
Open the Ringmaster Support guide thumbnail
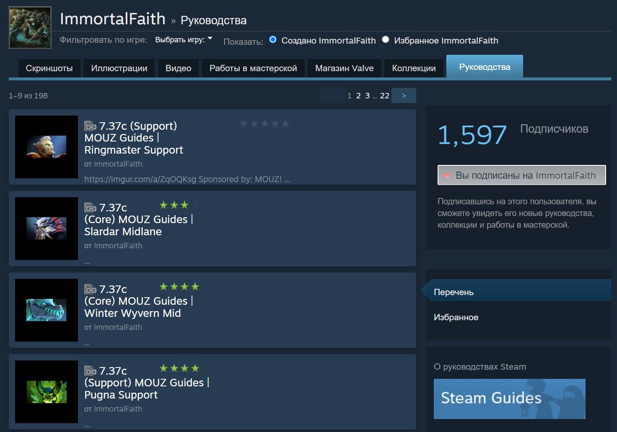(x=47, y=147)
